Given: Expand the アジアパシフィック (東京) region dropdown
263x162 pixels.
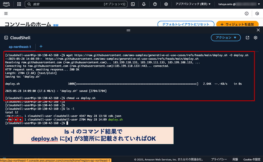Looking at the screenshot, I should [x=193, y=4].
